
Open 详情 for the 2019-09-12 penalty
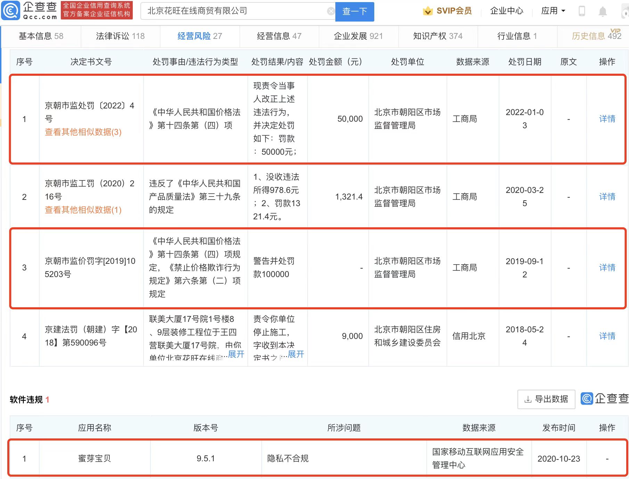coord(607,268)
